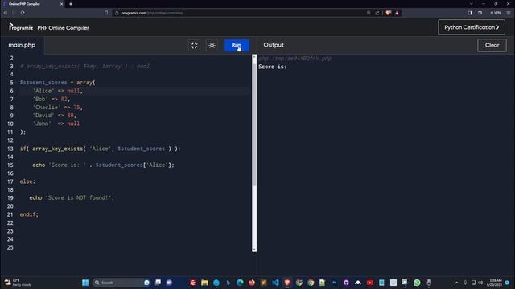This screenshot has height=289, width=515.
Task: Click line 8 'Charlie' => 75
Action: point(57,107)
